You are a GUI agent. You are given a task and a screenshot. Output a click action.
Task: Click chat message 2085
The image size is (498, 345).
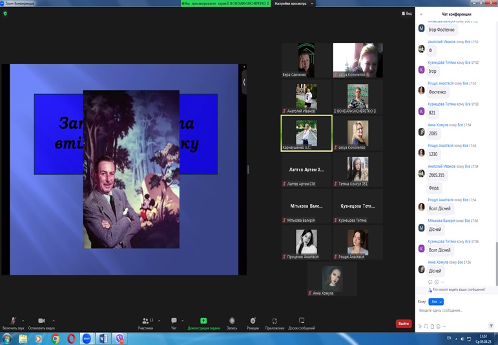tap(433, 133)
